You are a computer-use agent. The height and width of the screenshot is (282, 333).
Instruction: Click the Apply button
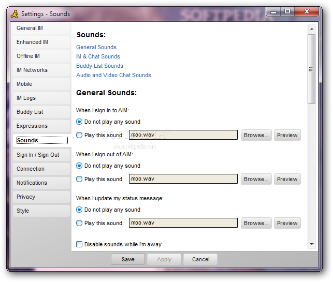tap(164, 259)
